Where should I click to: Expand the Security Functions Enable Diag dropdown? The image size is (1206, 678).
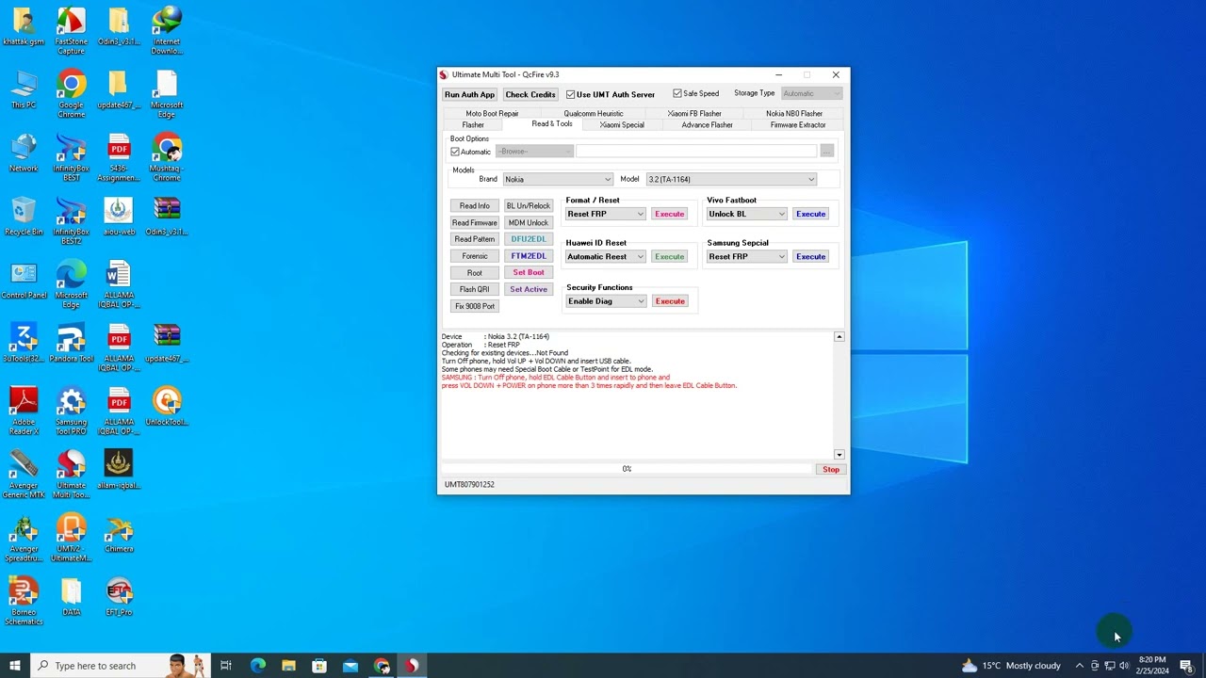(x=605, y=301)
